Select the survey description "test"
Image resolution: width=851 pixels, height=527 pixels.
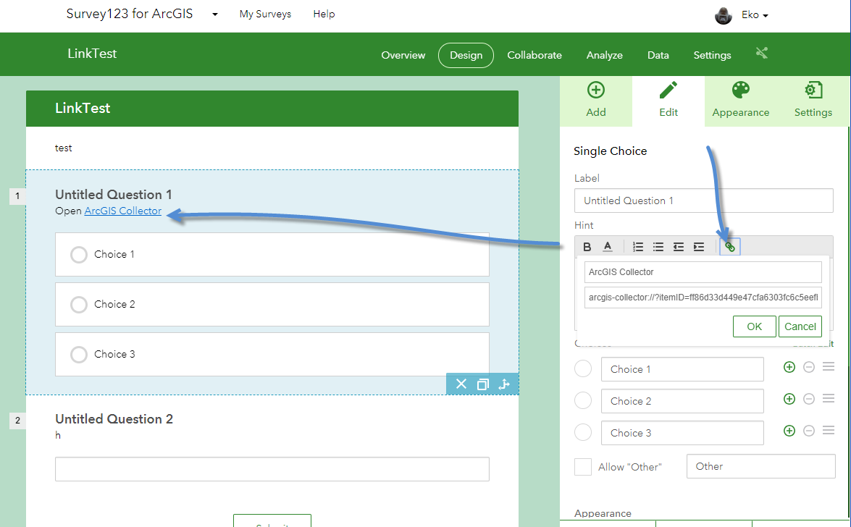[x=64, y=148]
